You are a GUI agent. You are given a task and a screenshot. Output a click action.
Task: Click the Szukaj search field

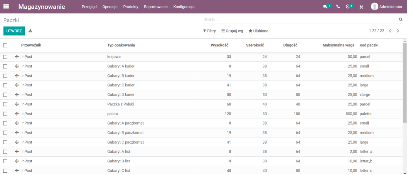click(x=300, y=19)
